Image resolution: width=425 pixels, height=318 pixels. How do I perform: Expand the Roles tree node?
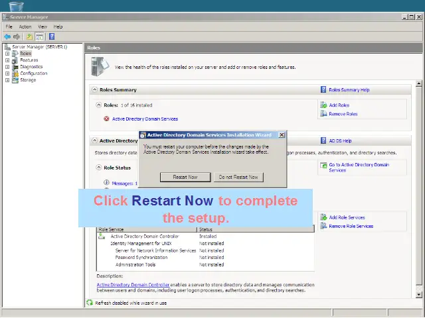(7, 54)
